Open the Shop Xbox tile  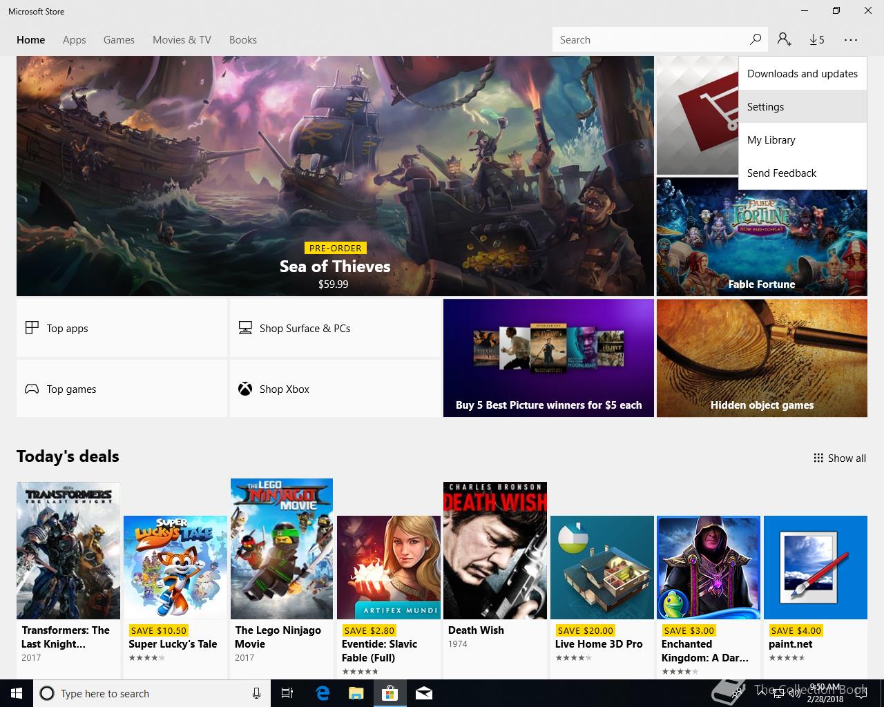(335, 389)
